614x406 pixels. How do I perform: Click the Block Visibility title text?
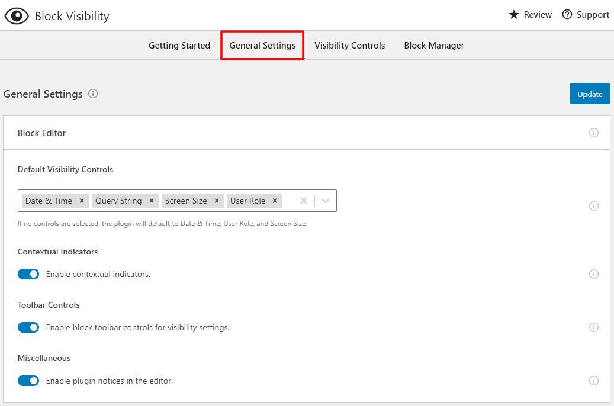pyautogui.click(x=72, y=16)
